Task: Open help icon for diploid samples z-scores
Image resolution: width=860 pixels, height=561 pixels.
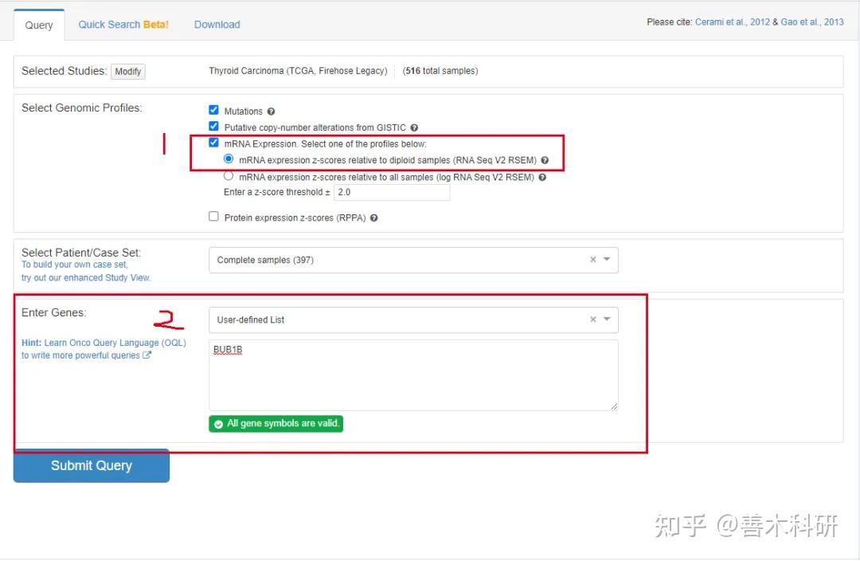Action: (x=545, y=160)
